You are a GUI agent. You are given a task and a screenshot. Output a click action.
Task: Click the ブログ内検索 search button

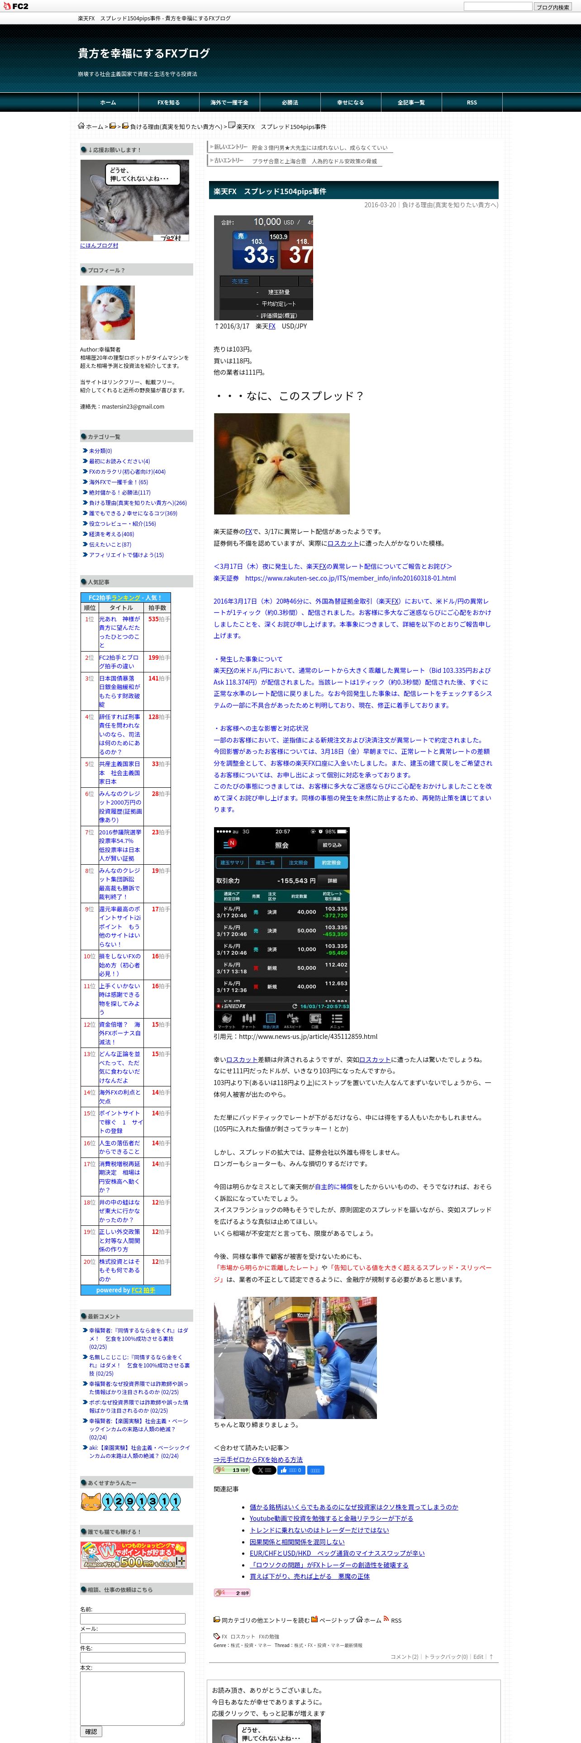point(552,7)
